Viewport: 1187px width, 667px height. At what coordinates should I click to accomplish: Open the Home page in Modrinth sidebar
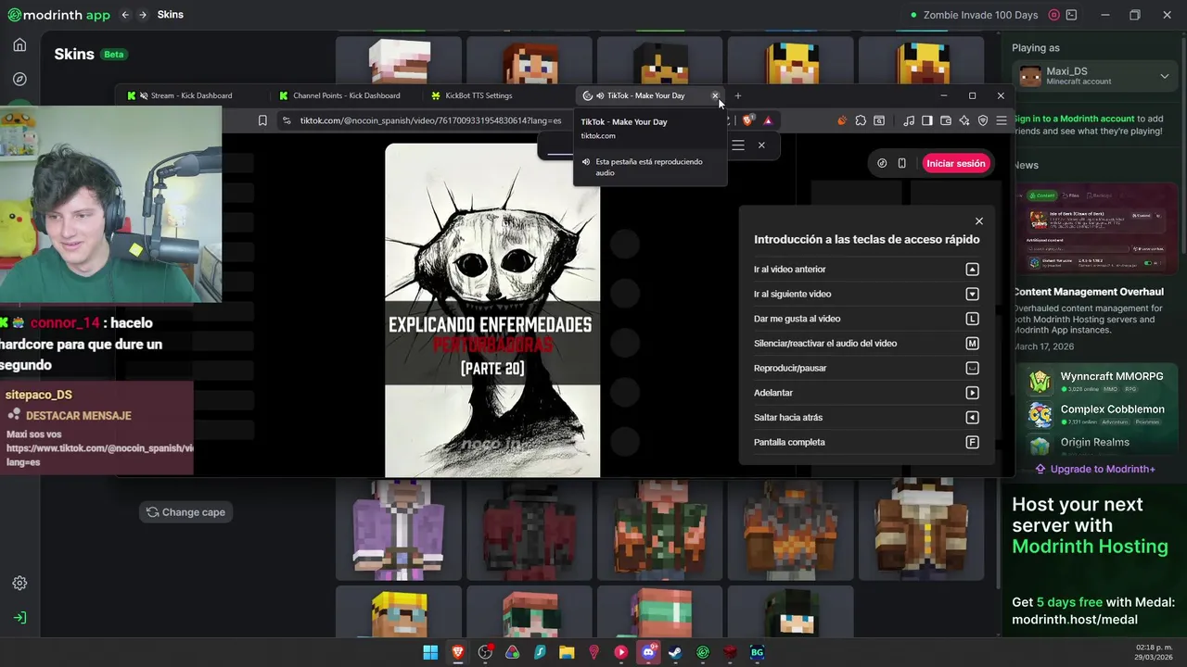pyautogui.click(x=19, y=45)
